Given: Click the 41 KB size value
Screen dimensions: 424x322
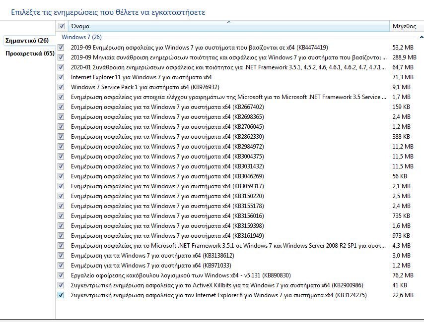Looking at the screenshot, I should point(400,285).
